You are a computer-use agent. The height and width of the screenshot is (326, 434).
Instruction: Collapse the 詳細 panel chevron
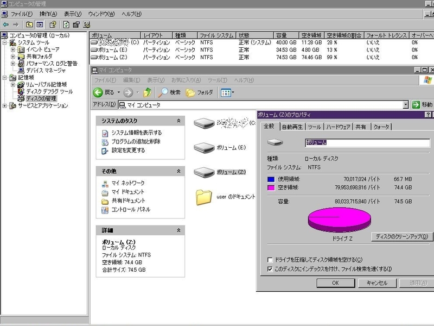click(178, 230)
